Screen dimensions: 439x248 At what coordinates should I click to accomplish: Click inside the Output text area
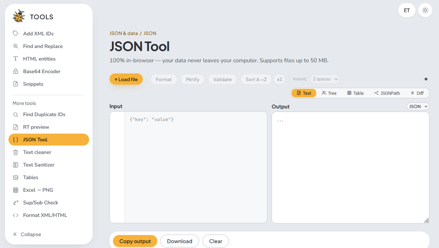pyautogui.click(x=351, y=168)
